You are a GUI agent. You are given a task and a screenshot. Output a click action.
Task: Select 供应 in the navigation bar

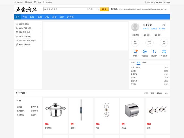coord(47,17)
